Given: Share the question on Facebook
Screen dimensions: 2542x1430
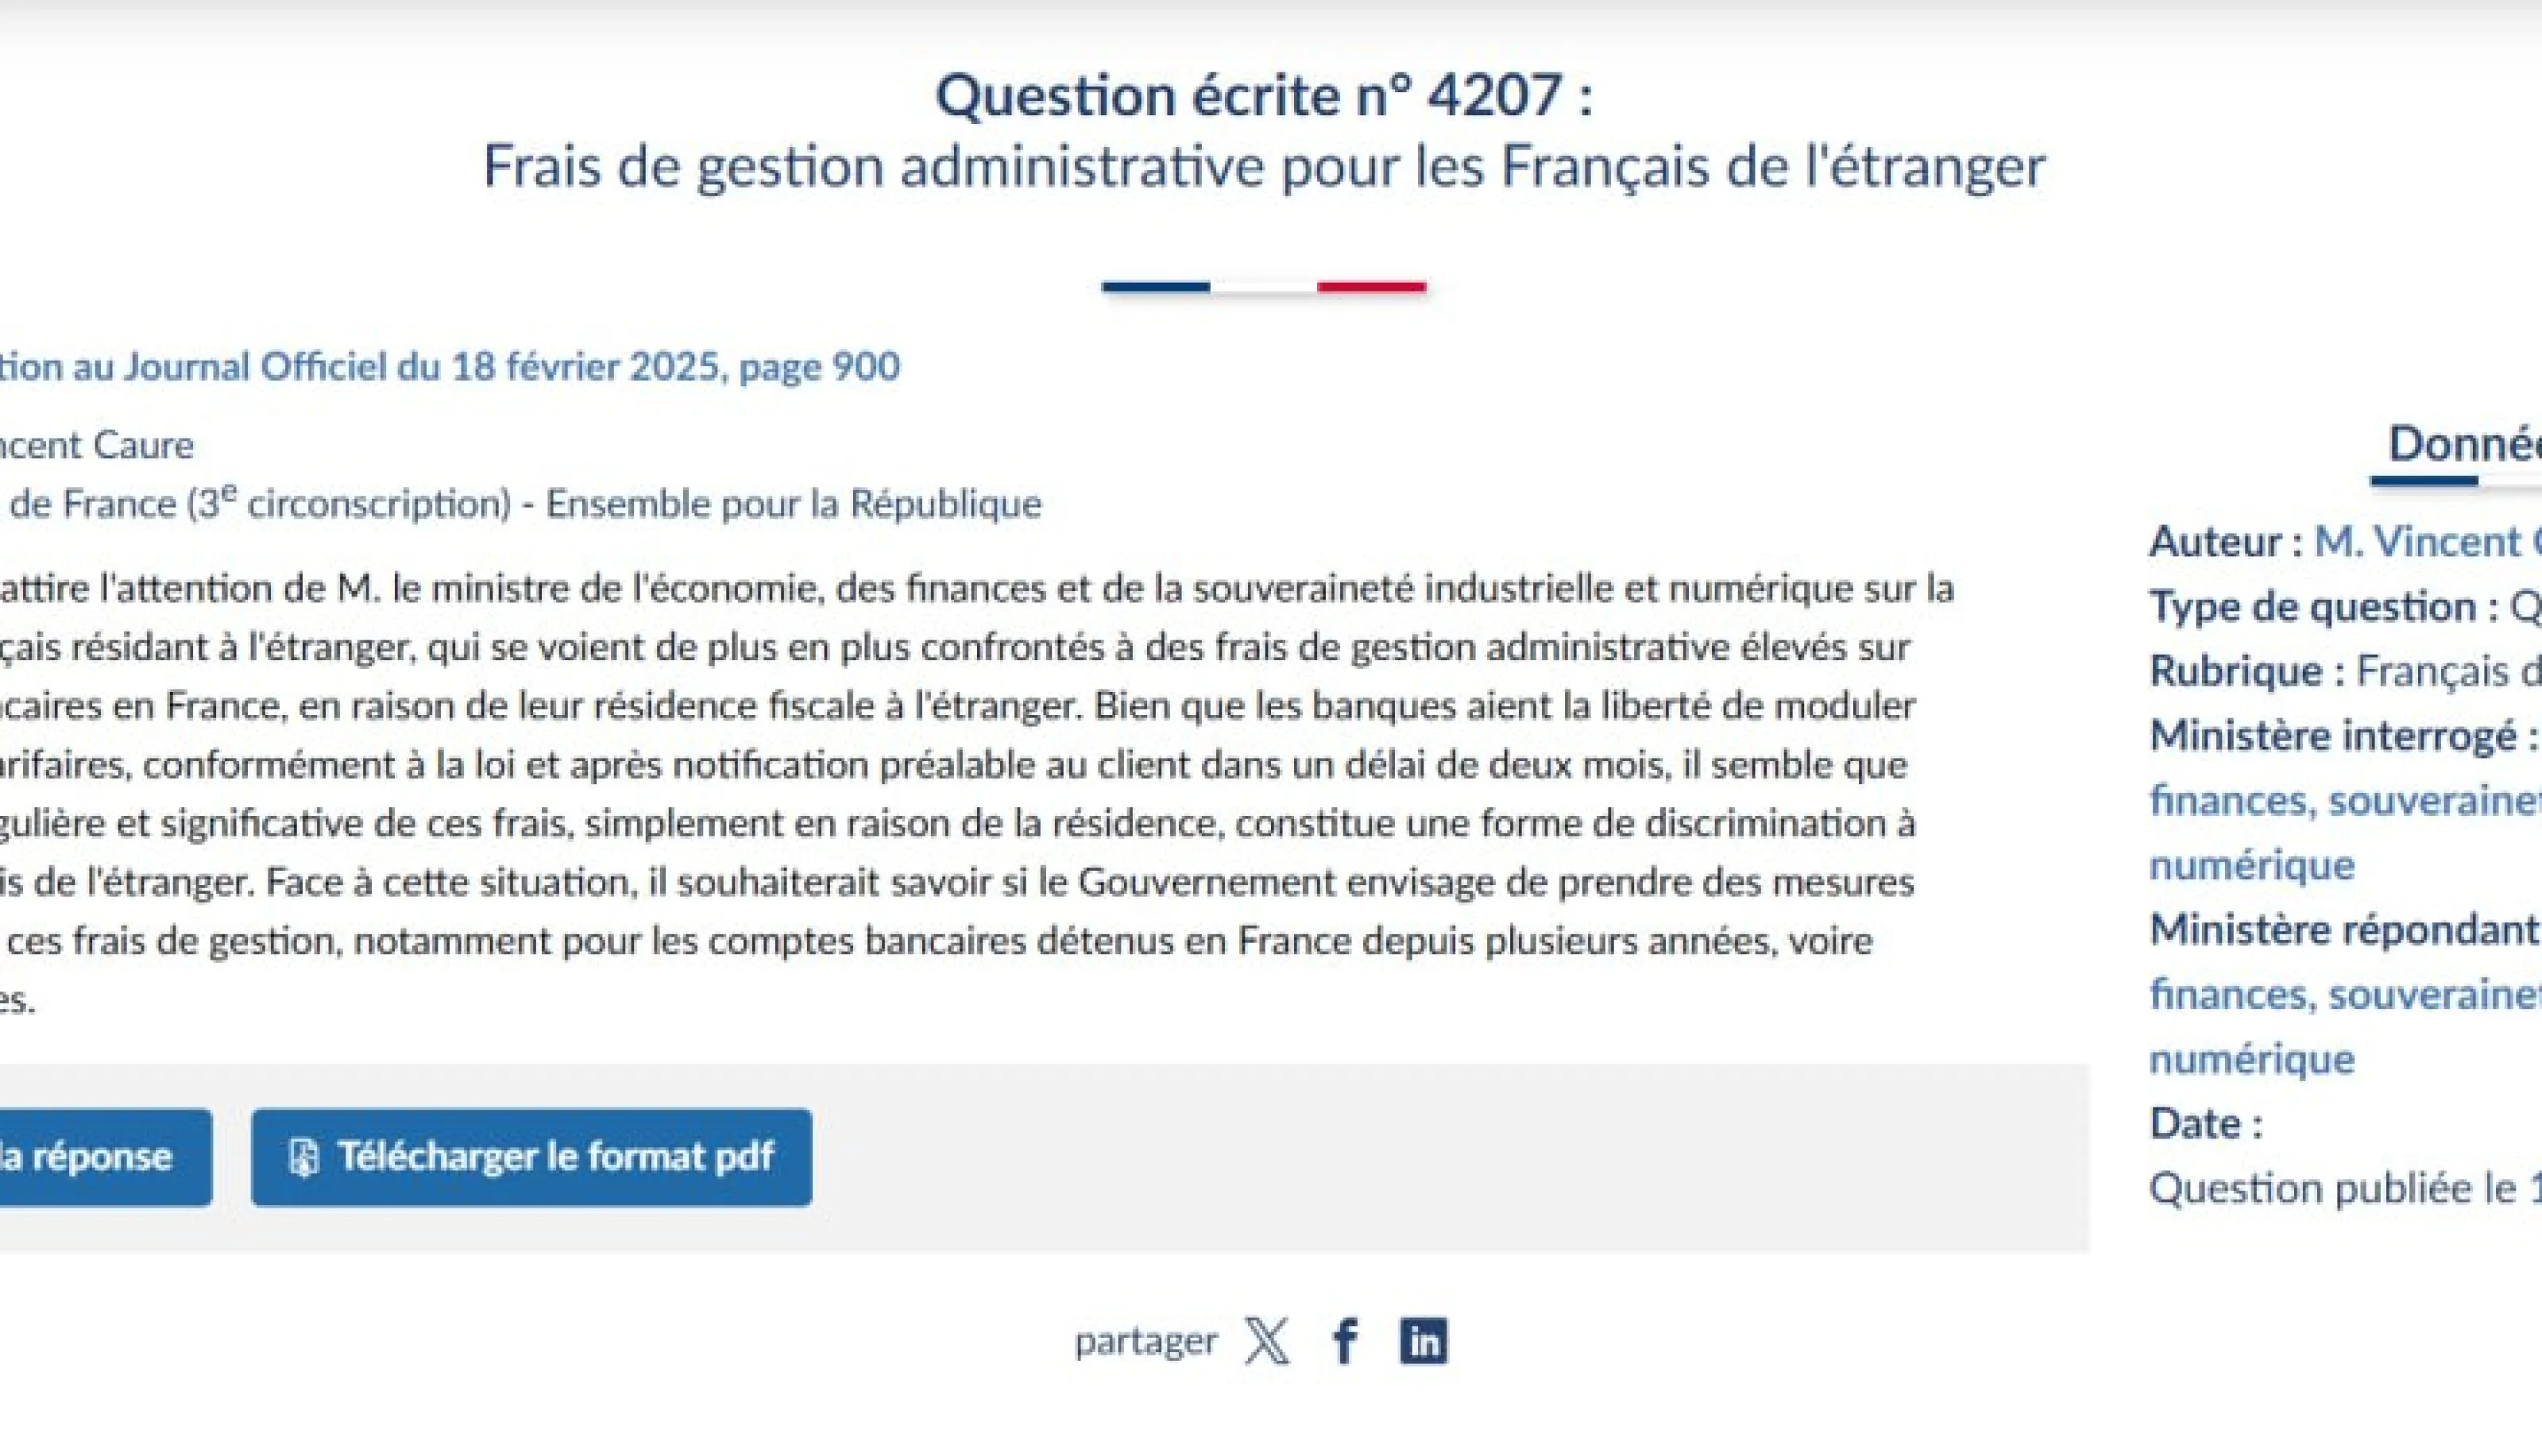Looking at the screenshot, I should click(x=1345, y=1341).
